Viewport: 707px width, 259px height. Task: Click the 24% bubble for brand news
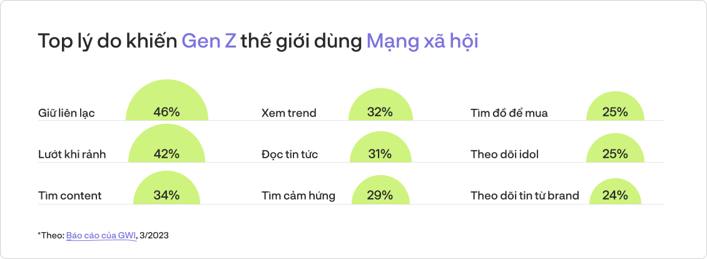615,191
